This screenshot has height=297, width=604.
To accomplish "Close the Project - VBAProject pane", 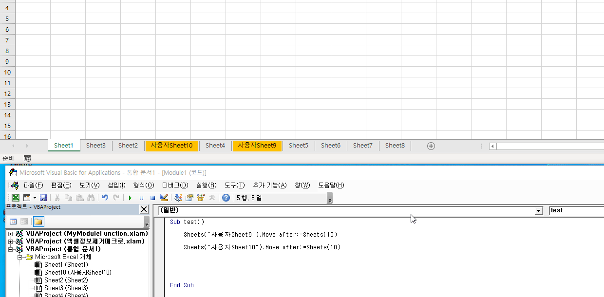I will pos(144,209).
